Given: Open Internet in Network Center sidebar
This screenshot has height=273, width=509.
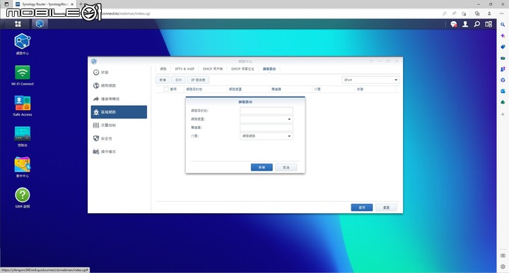Looking at the screenshot, I should (119, 85).
